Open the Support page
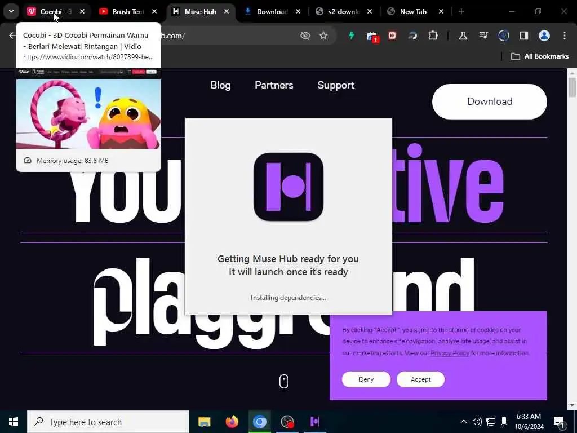The width and height of the screenshot is (577, 433). tap(336, 85)
